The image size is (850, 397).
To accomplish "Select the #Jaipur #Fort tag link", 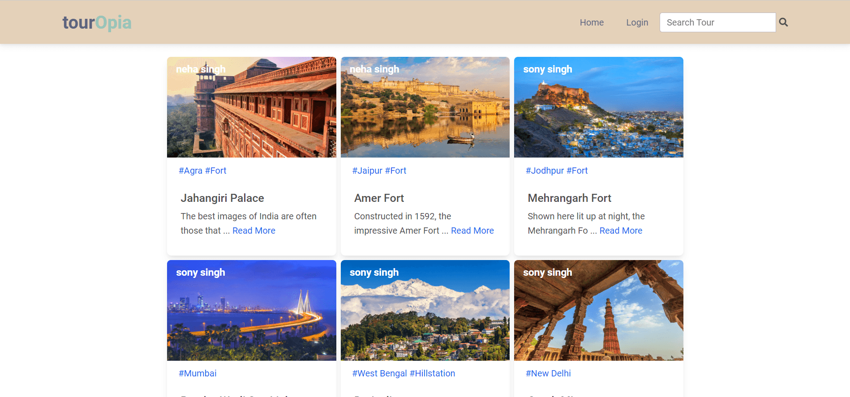I will point(379,171).
